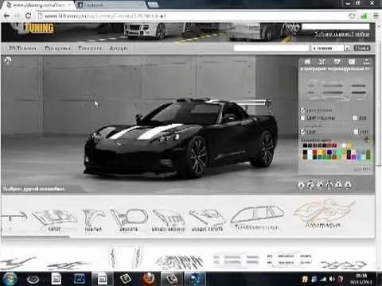Open the Windows Start orb
This screenshot has width=382, height=286.
10,279
